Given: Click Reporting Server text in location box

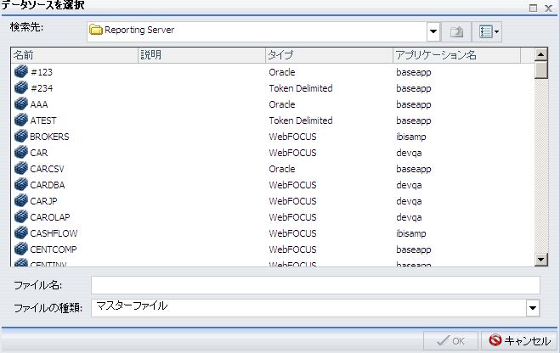Looking at the screenshot, I should [139, 30].
